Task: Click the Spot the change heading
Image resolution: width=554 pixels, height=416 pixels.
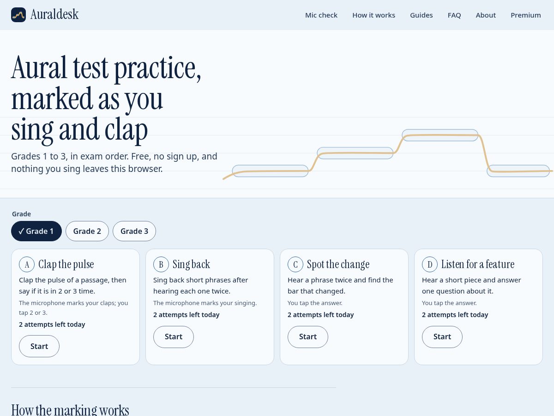Action: [338, 264]
